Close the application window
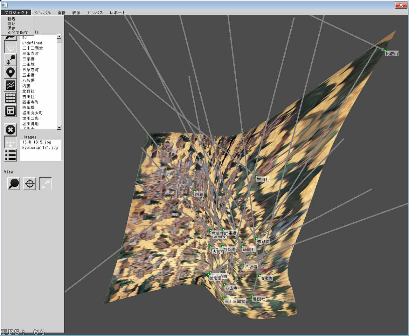The width and height of the screenshot is (409, 336). pos(401,5)
